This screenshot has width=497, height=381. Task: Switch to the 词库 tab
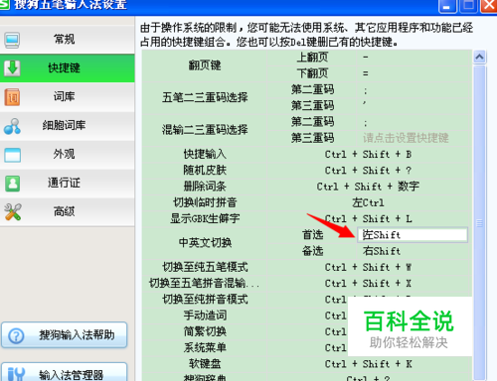click(68, 97)
